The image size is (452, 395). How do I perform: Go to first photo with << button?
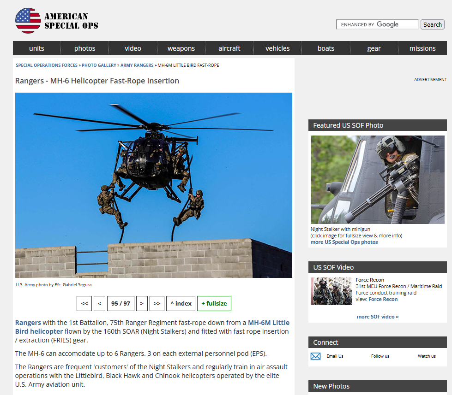pyautogui.click(x=84, y=303)
